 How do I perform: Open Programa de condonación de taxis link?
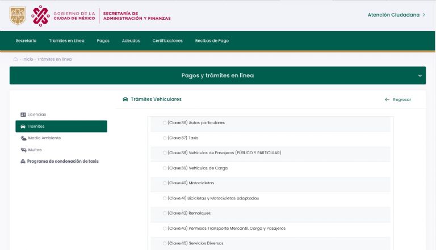[x=62, y=161]
